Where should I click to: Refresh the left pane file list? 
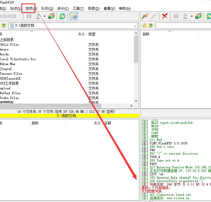[63, 16]
